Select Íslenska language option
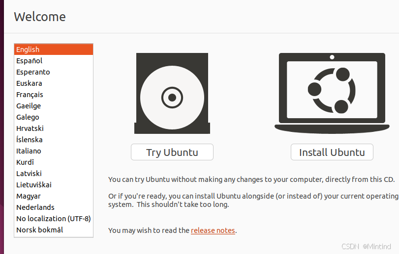399x254 pixels. [x=54, y=140]
